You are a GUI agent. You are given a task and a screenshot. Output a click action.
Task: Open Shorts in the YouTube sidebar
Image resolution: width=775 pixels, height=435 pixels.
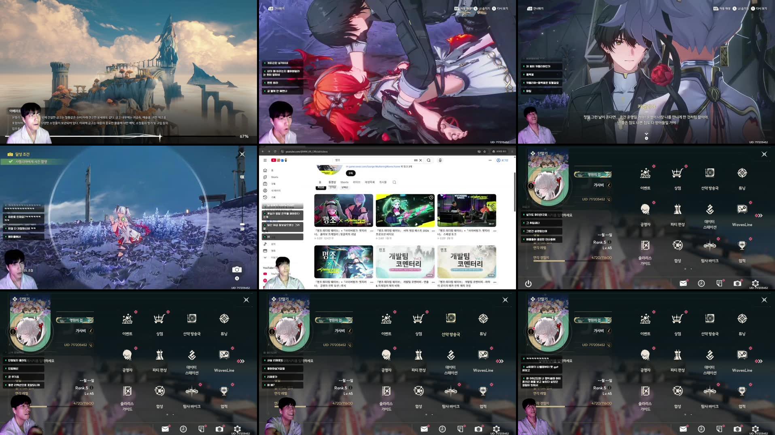[x=270, y=177]
